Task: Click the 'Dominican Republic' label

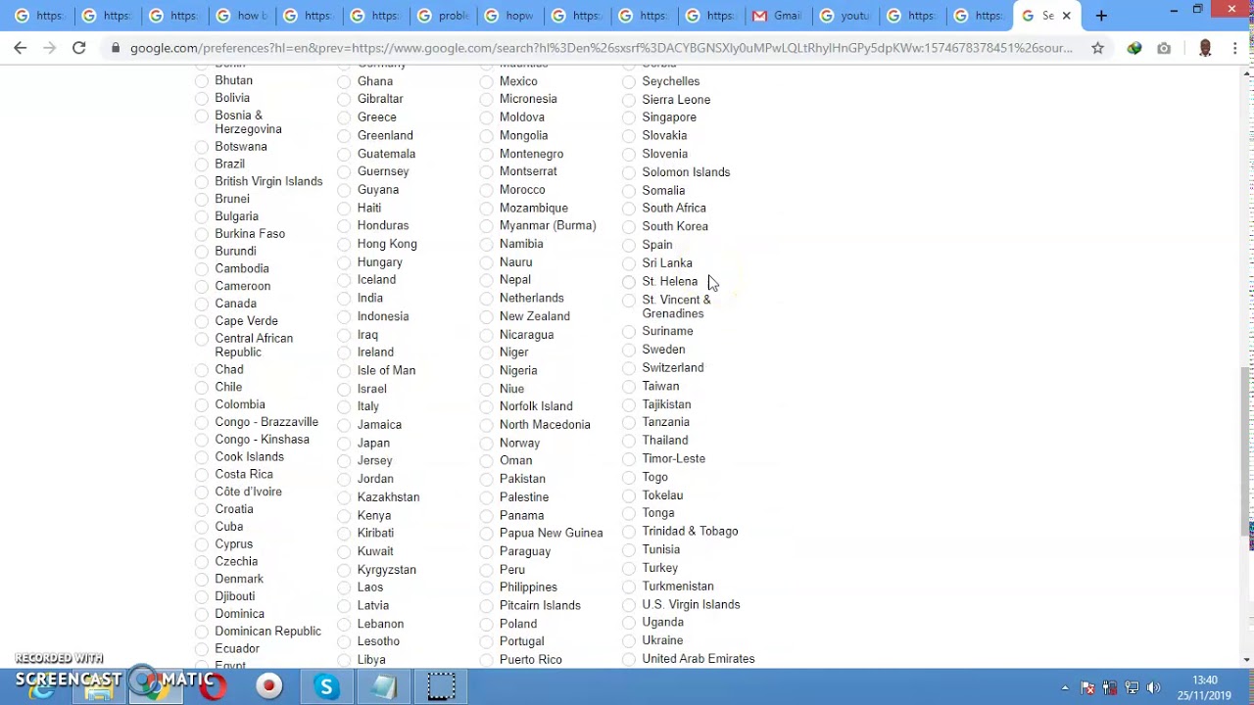Action: tap(268, 632)
